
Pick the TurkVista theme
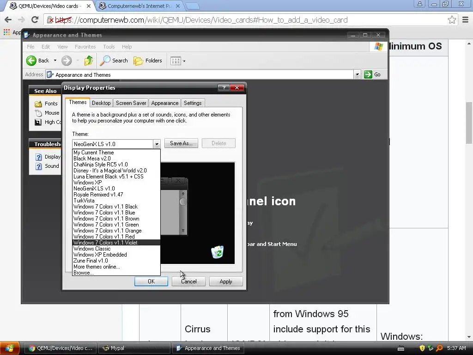(x=116, y=201)
